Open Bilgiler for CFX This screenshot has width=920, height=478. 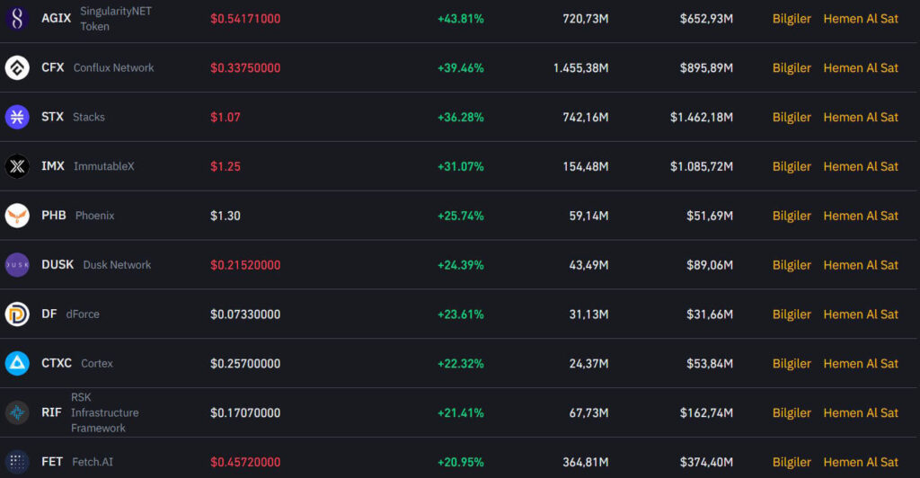coord(792,68)
